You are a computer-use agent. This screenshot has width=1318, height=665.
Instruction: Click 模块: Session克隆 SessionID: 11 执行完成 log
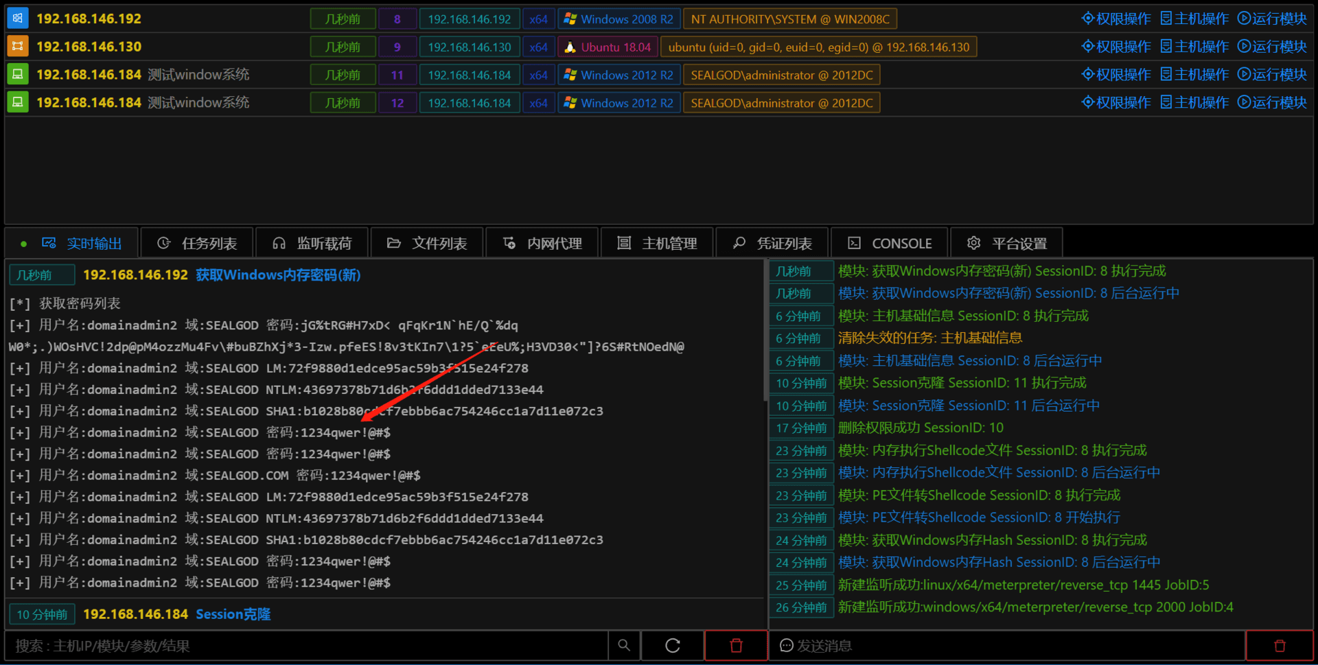(x=962, y=382)
